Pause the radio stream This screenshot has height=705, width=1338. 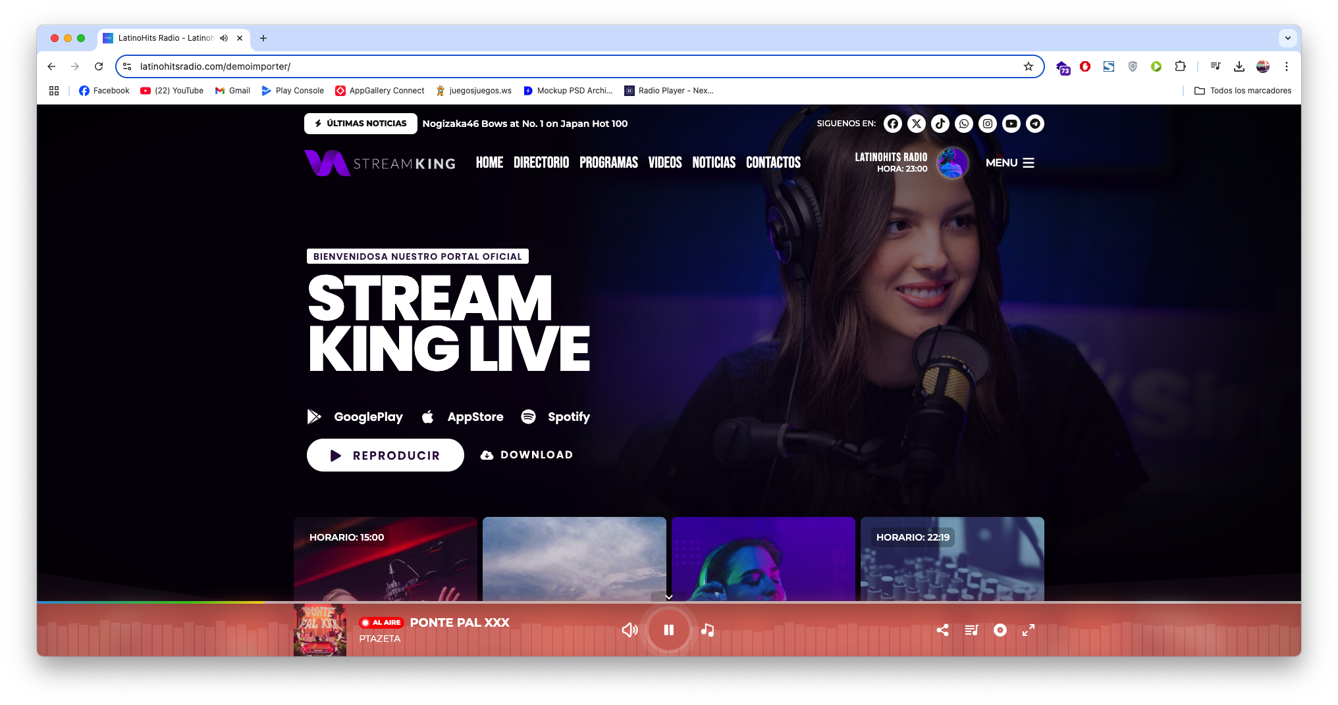[x=668, y=630]
